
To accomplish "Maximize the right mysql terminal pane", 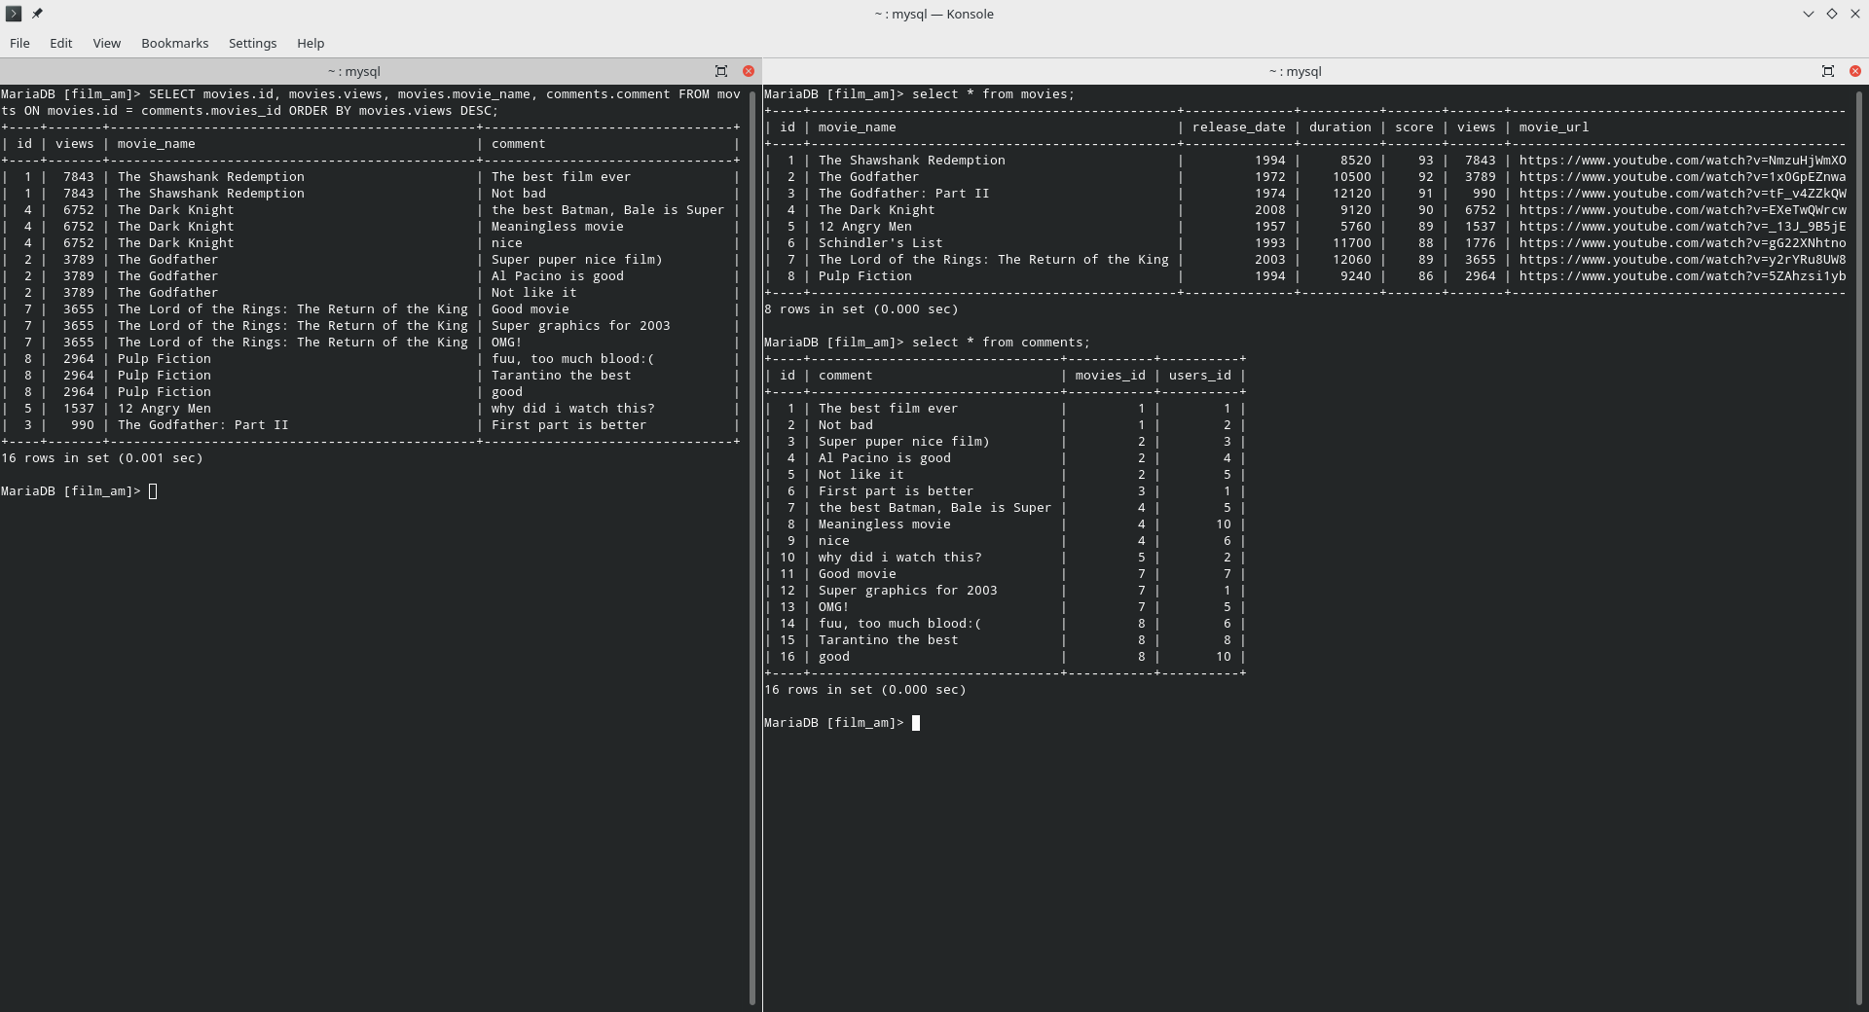I will pos(1827,71).
